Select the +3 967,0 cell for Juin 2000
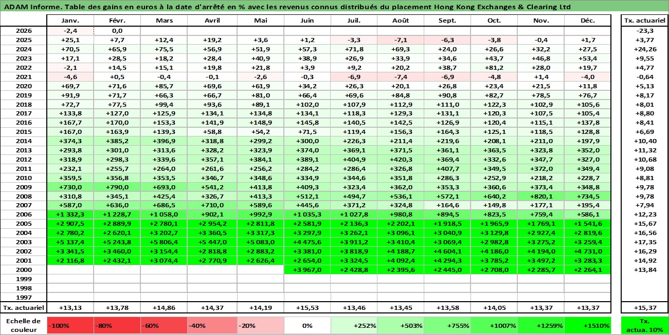Screen dimensions: 669x335 click(x=307, y=270)
